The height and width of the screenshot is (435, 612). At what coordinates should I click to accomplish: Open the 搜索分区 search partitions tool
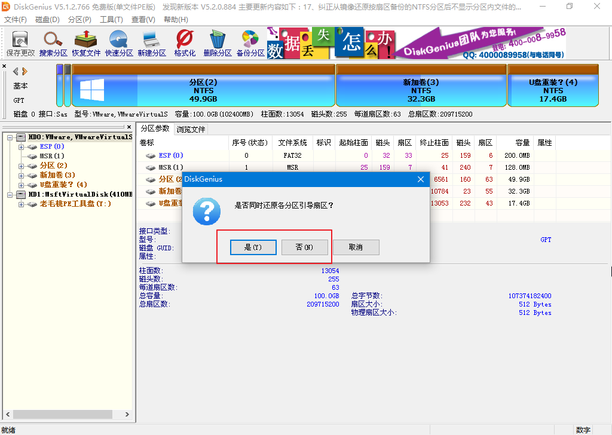(x=53, y=44)
